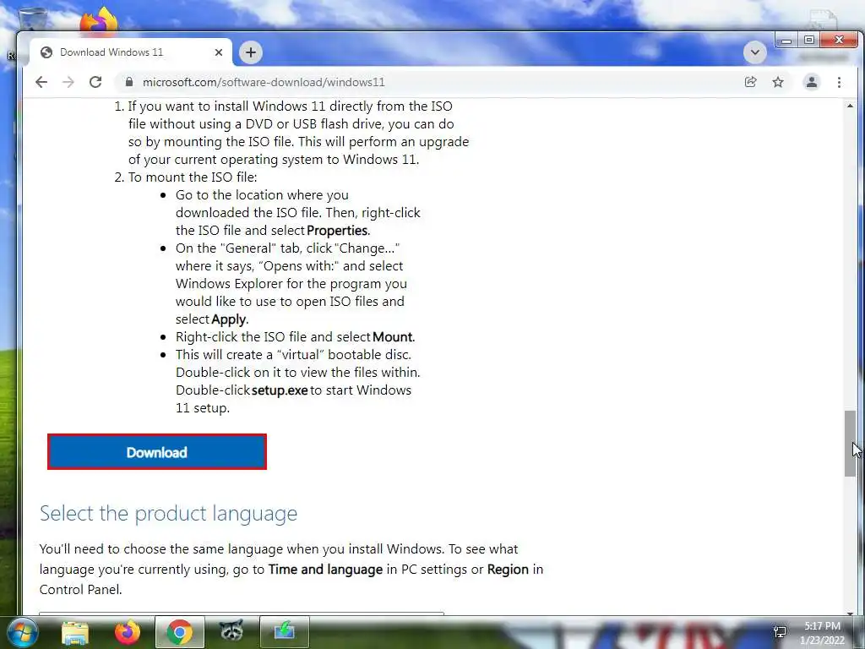This screenshot has height=649, width=865.
Task: Click the blue Download button
Action: pos(157,452)
